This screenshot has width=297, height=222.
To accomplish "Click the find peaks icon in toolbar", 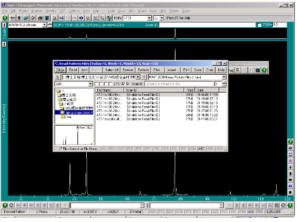I will pos(55,18).
